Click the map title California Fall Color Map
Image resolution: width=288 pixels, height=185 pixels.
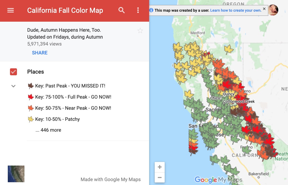tap(65, 11)
